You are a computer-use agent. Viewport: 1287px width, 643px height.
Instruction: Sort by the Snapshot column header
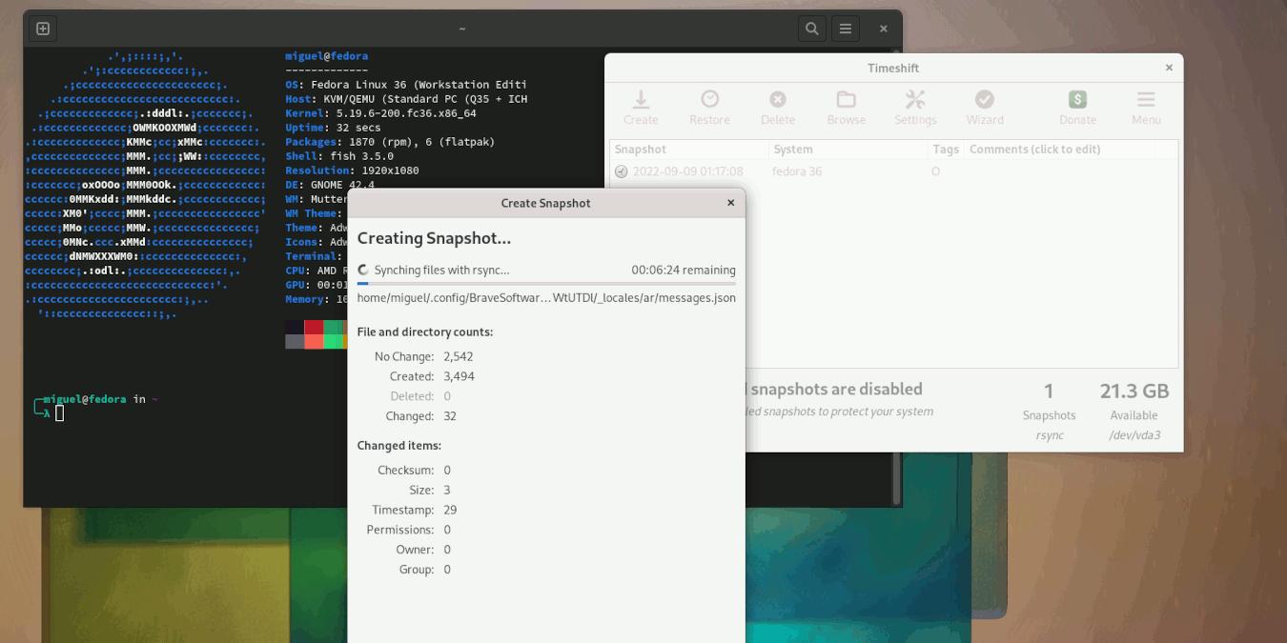point(688,150)
